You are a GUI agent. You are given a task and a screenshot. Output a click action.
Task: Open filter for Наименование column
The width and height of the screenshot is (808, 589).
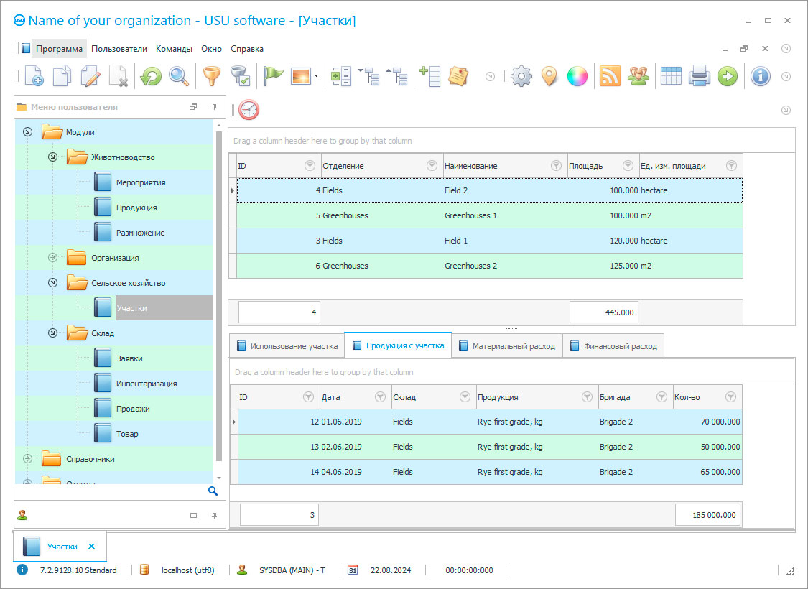(555, 165)
